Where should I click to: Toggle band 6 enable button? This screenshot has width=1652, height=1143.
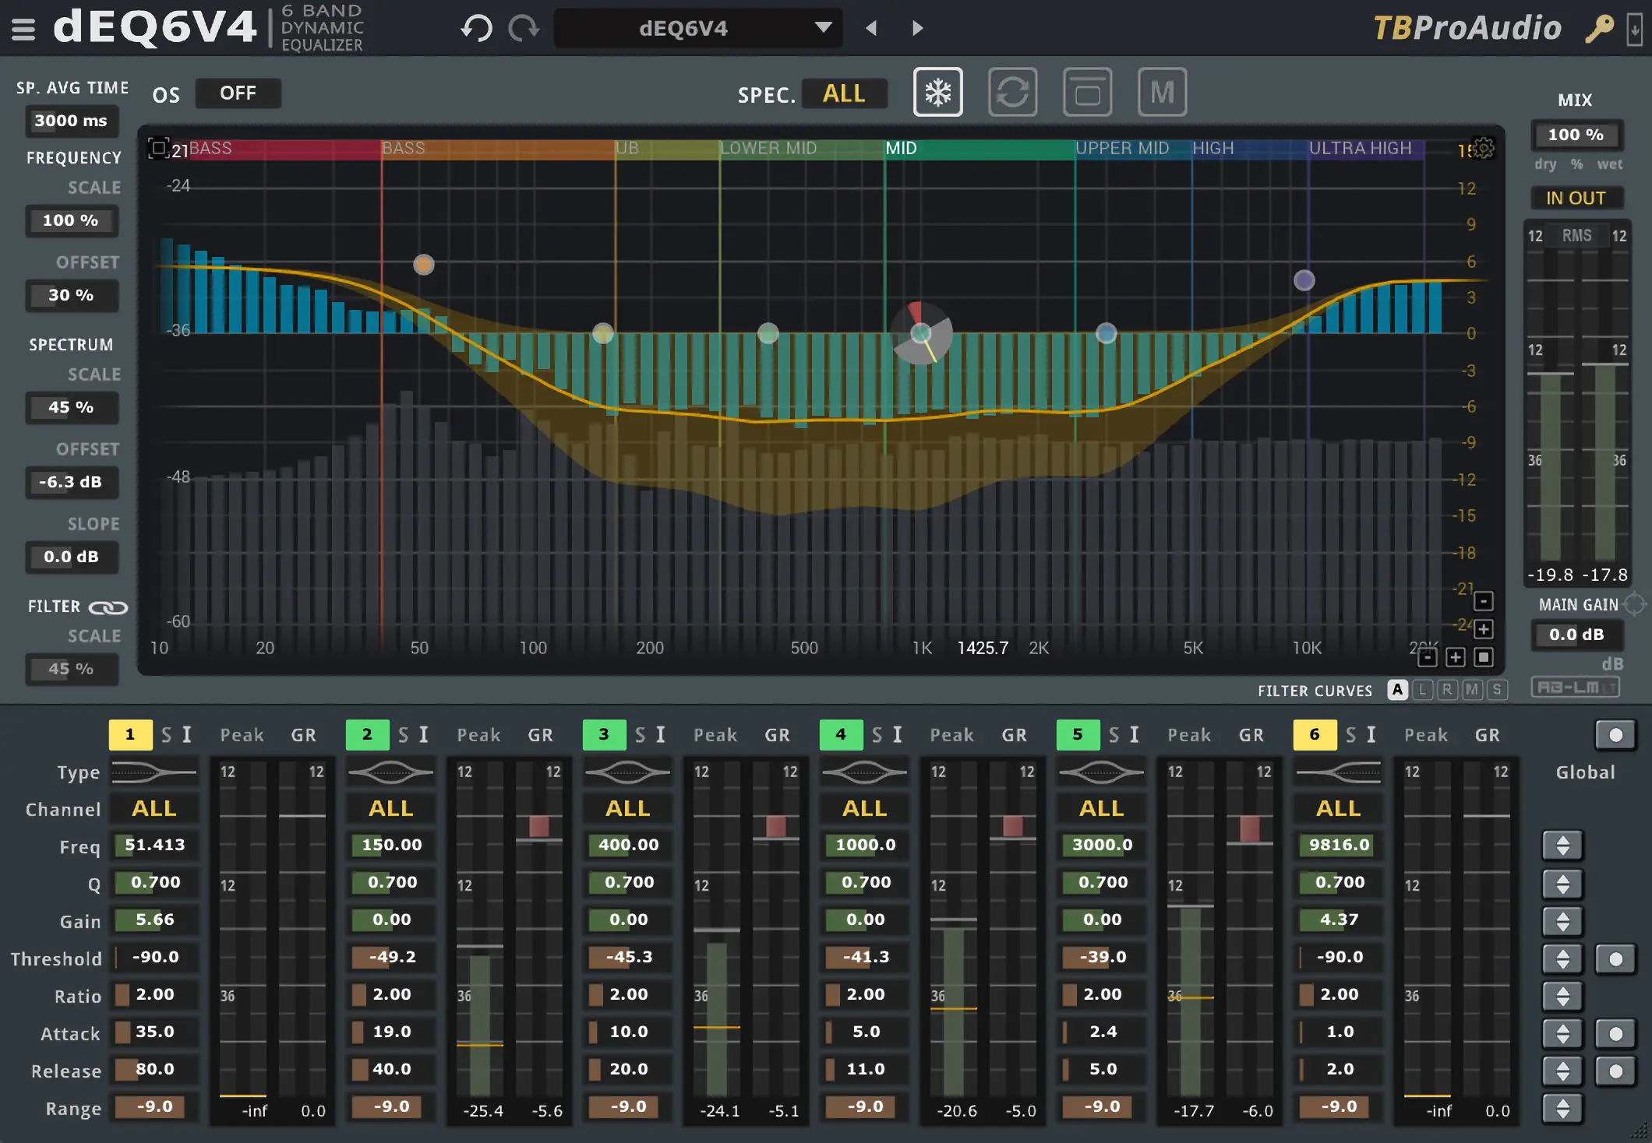coord(1315,734)
